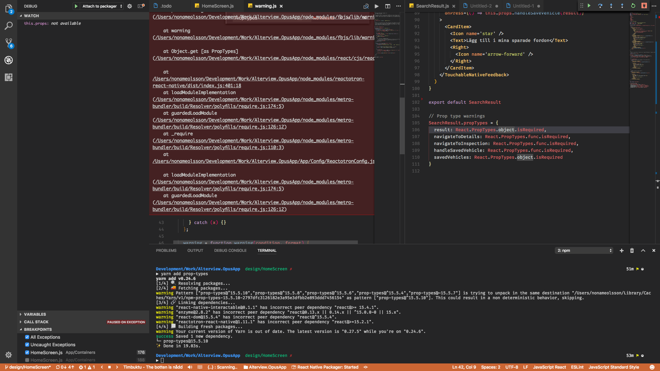The width and height of the screenshot is (660, 371).
Task: Step over using the debug toolbar icon
Action: pos(600,6)
